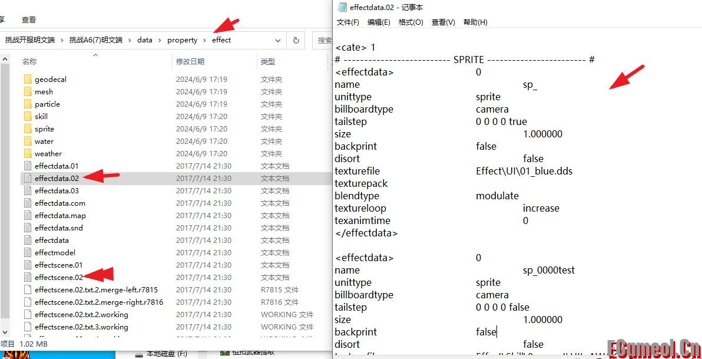Open the particle folder
Screen dimensions: 702x359
pos(47,104)
